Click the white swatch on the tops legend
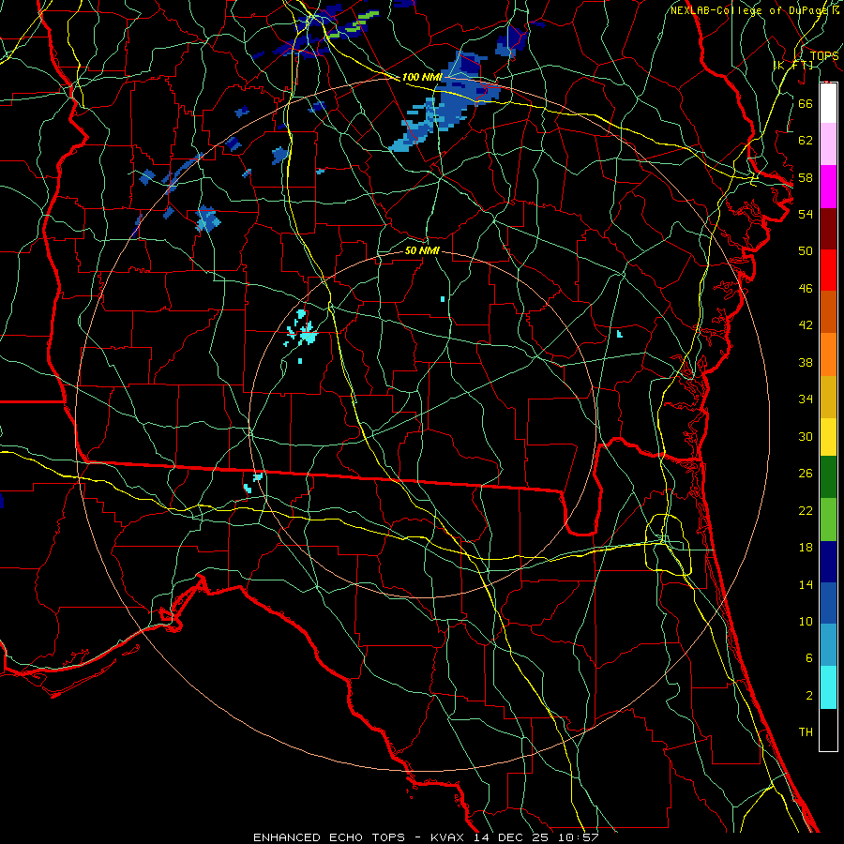Image resolution: width=844 pixels, height=844 pixels. (828, 103)
